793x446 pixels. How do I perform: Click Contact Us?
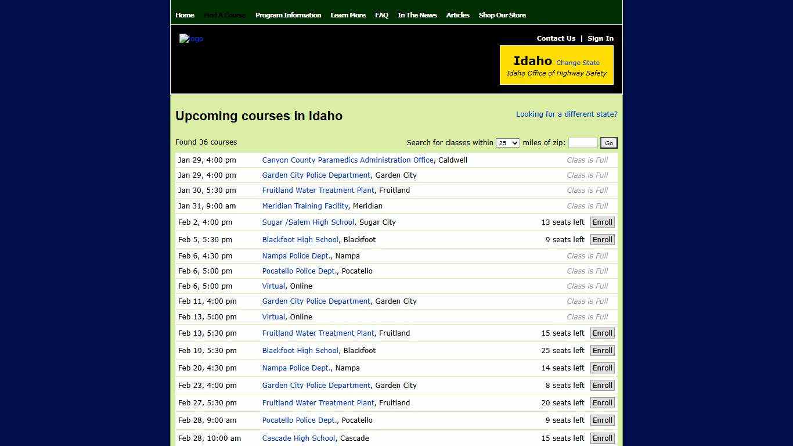(x=556, y=38)
